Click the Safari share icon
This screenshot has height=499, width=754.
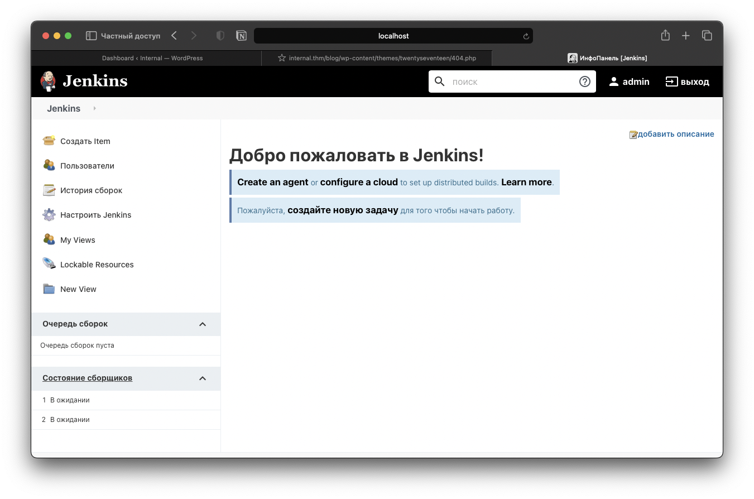665,36
